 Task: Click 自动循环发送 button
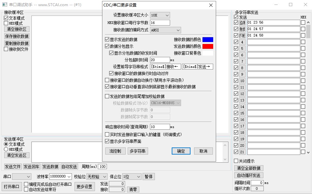[249, 175]
